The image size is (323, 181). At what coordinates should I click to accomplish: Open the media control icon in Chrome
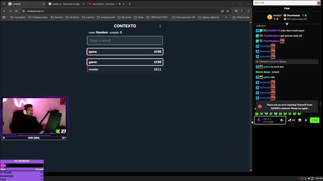pyautogui.click(x=236, y=11)
